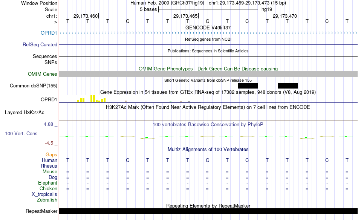
Task: Click the left black dbSNP variant block
Action: (x=248, y=86)
